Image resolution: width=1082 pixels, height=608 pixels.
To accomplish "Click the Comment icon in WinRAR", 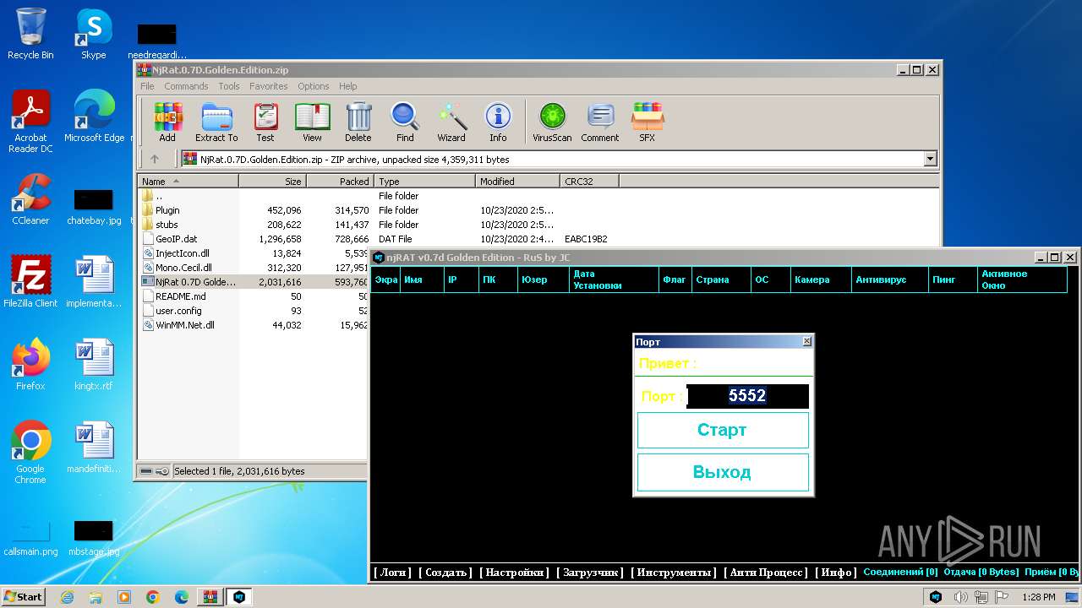I will coord(600,122).
